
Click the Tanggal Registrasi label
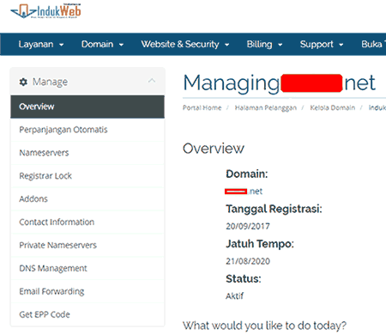(x=274, y=209)
